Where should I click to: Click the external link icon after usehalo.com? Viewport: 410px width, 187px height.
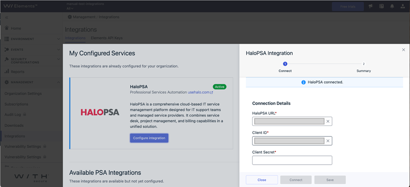tap(212, 93)
